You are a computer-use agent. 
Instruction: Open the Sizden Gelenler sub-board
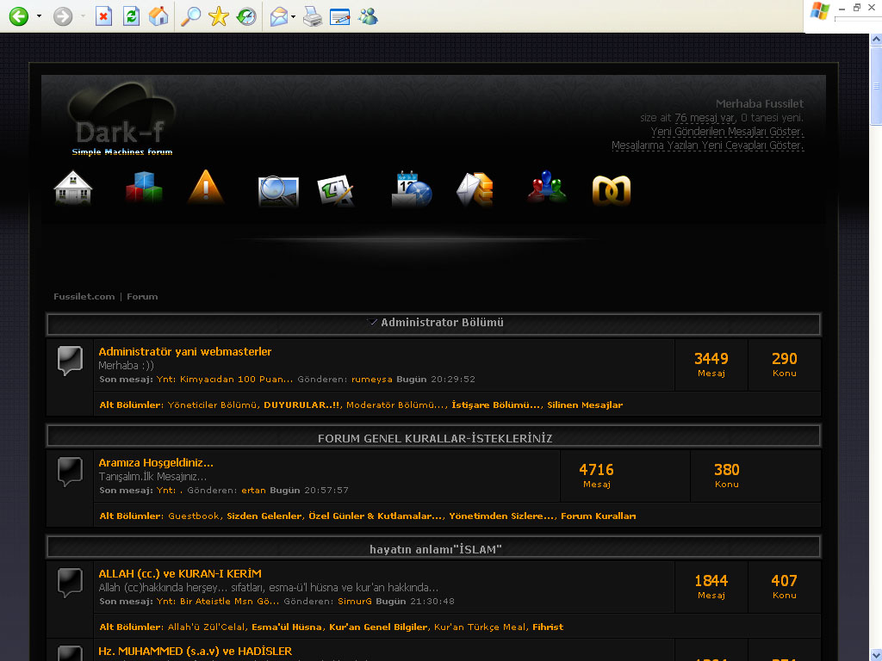coord(264,516)
